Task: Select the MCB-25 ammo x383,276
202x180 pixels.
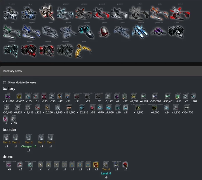Action: 154,97
